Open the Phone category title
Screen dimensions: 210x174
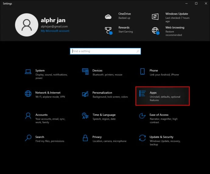[x=154, y=70]
